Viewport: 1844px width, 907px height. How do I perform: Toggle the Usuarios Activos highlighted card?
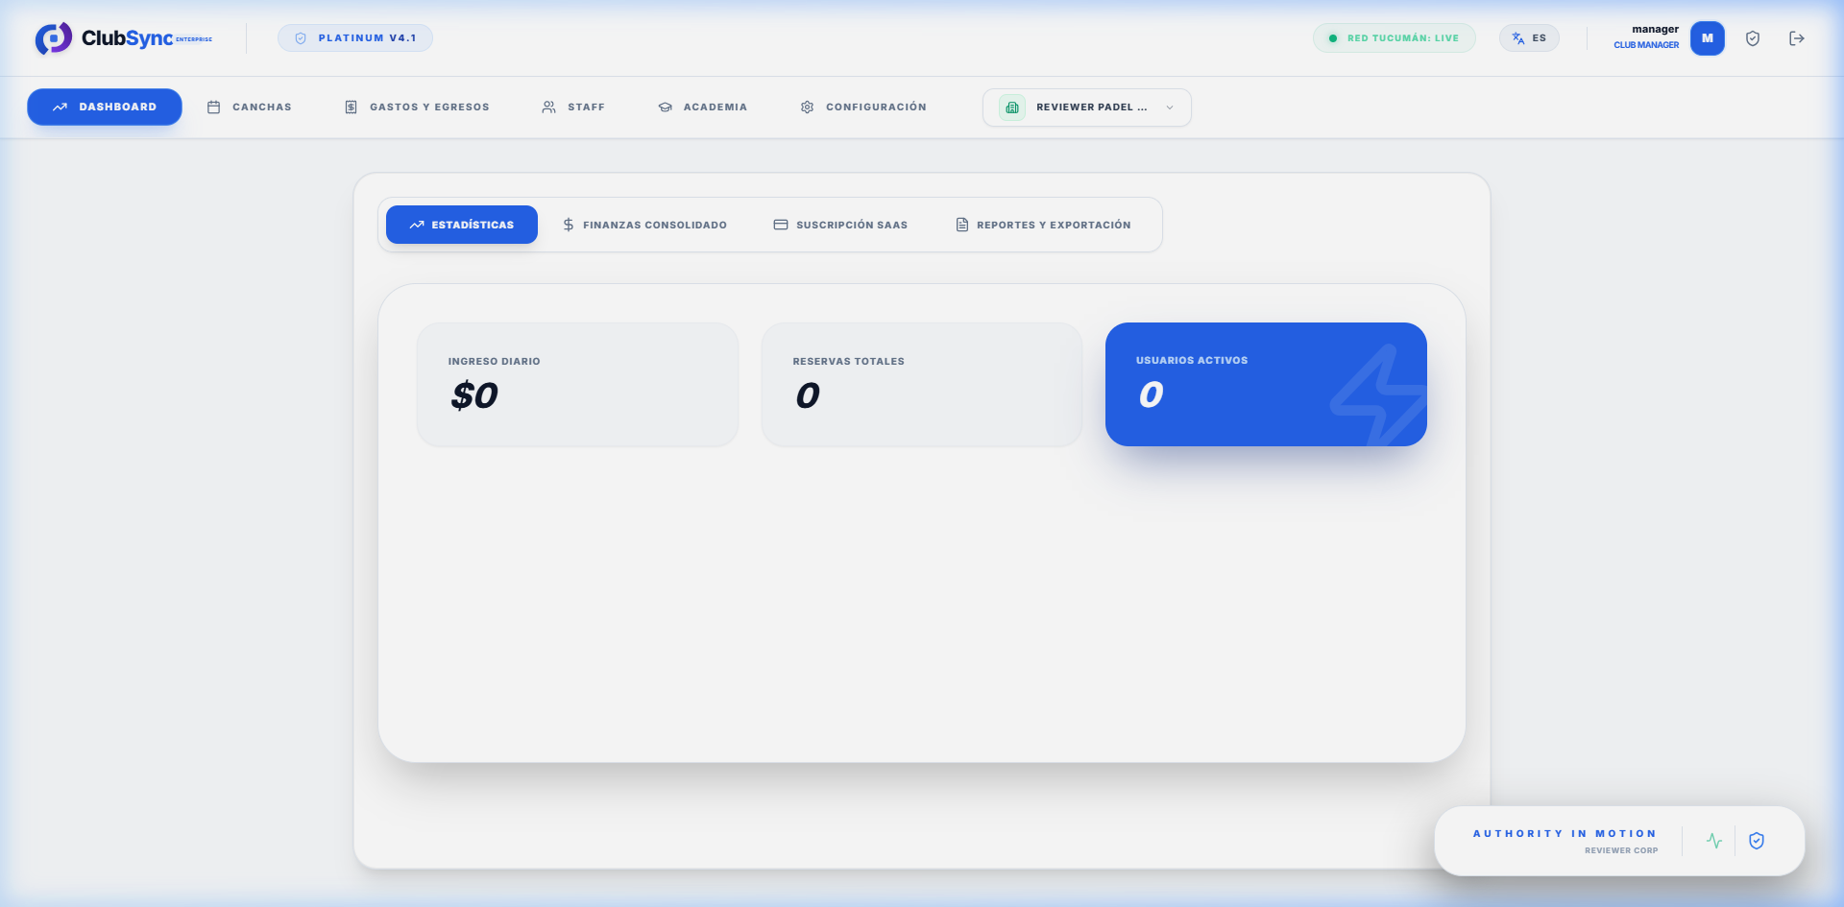1266,384
